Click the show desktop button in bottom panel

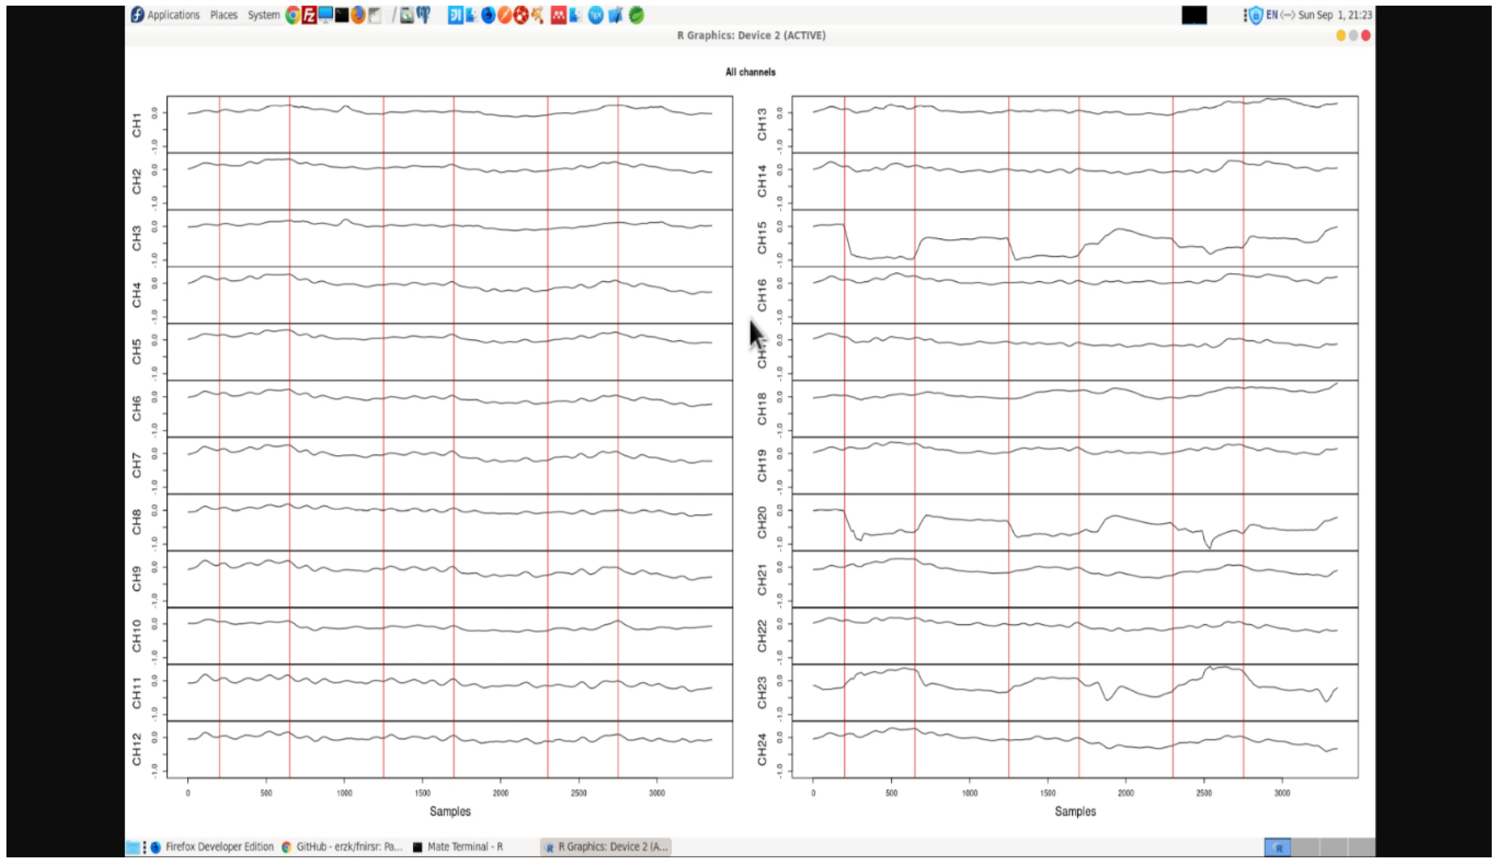click(x=133, y=847)
